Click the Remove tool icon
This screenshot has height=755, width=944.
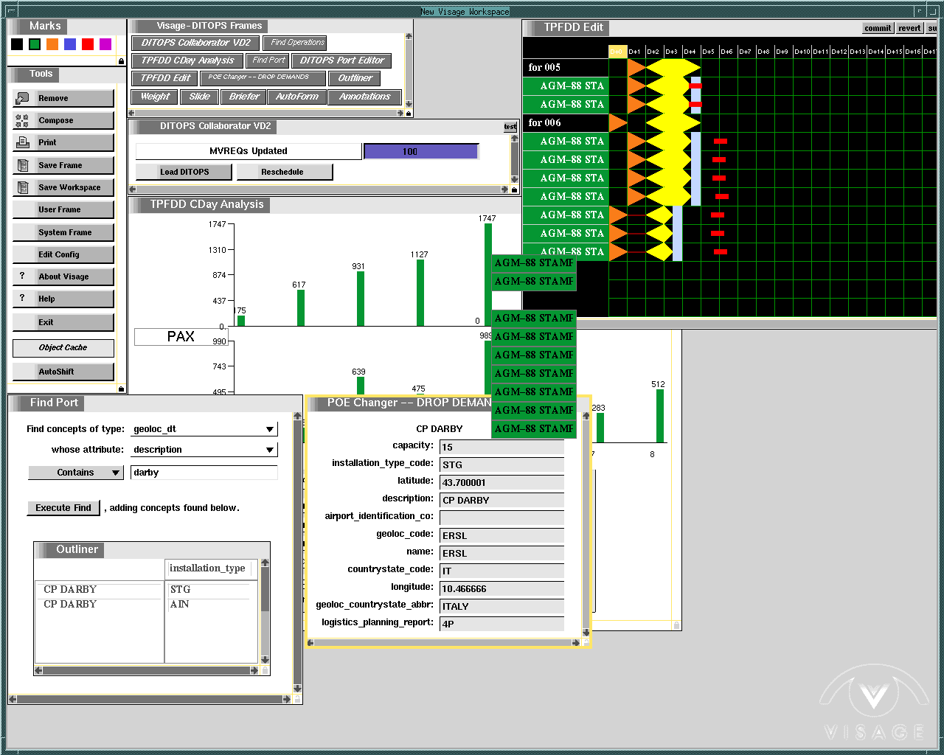coord(22,98)
